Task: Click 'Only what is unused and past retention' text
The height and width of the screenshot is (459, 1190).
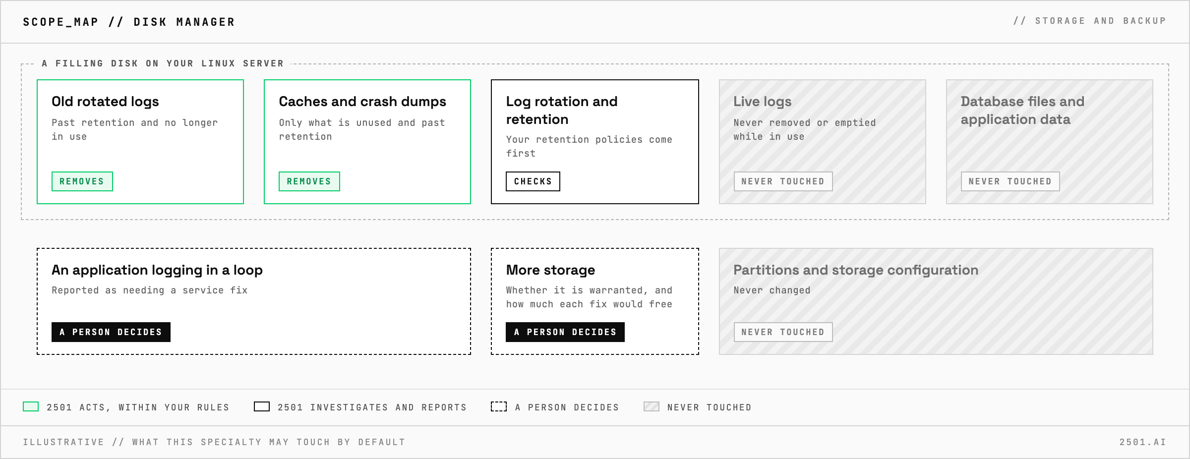Action: (362, 129)
